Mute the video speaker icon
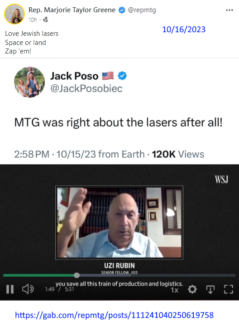 tap(28, 289)
